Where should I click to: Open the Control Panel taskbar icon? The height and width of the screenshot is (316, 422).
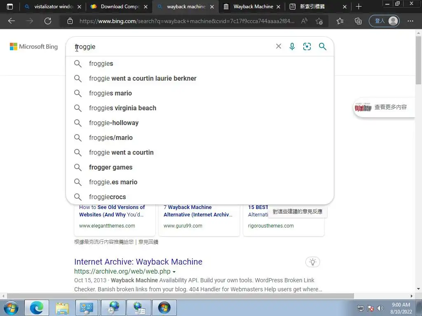(87, 308)
